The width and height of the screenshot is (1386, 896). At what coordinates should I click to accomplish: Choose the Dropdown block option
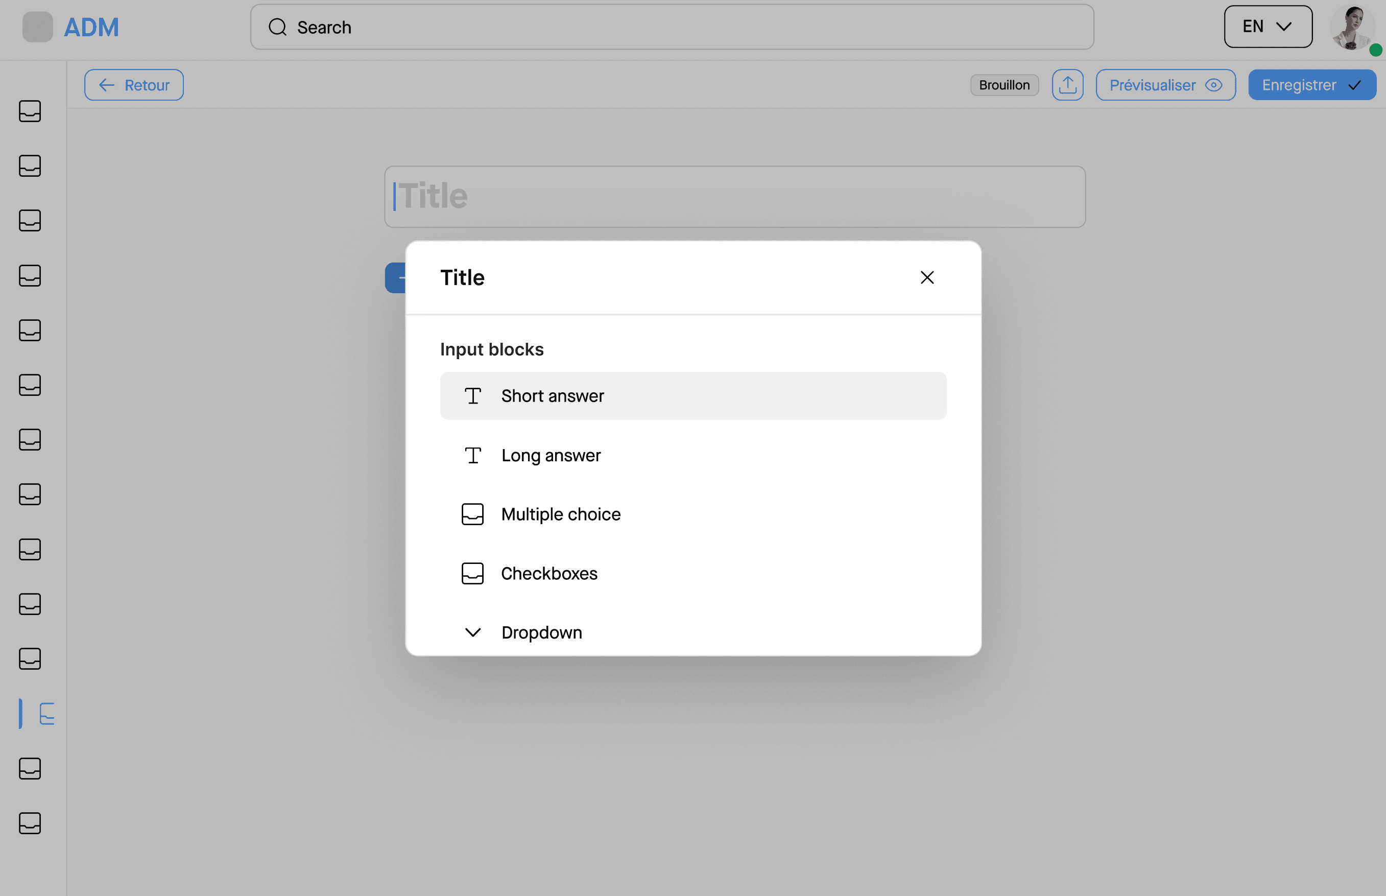694,632
